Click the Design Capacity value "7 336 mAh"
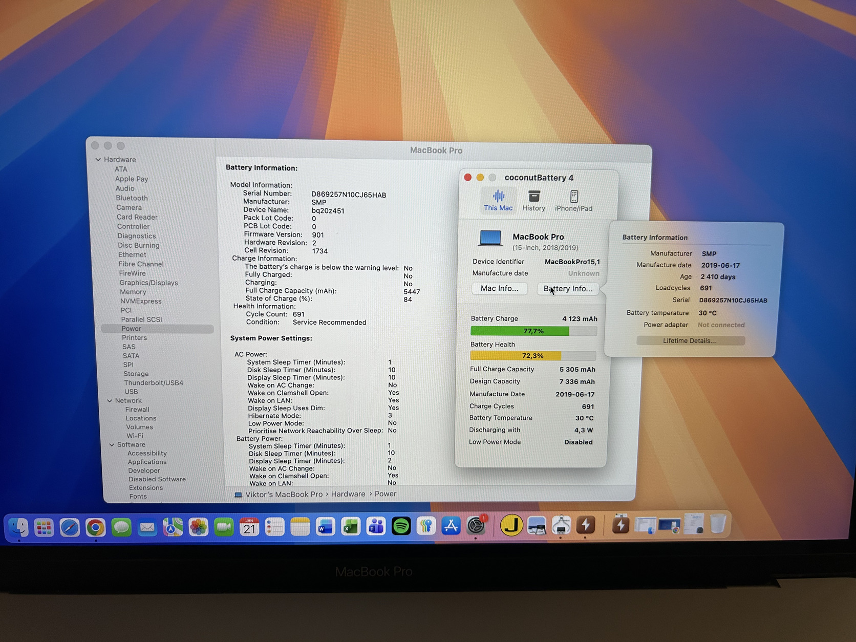856x642 pixels. coord(577,382)
